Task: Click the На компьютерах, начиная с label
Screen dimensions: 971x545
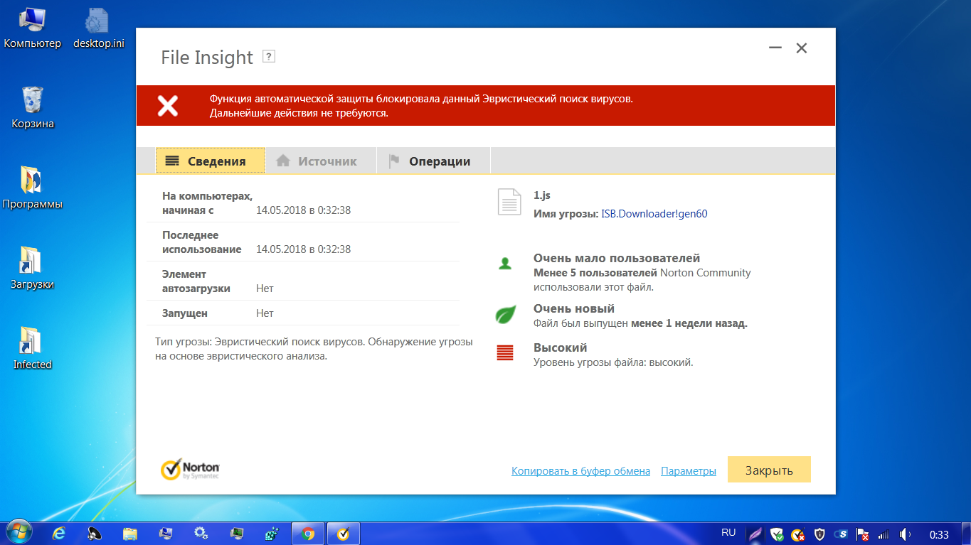Action: click(208, 203)
